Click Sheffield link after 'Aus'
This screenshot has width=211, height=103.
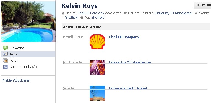(98, 18)
